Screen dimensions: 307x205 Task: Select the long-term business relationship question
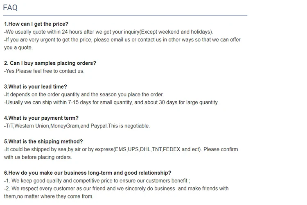pos(88,173)
